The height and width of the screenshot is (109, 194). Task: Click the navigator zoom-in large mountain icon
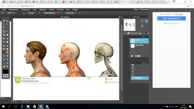[x=140, y=33]
